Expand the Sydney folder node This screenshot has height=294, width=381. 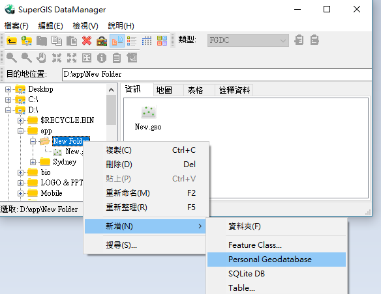click(x=33, y=162)
